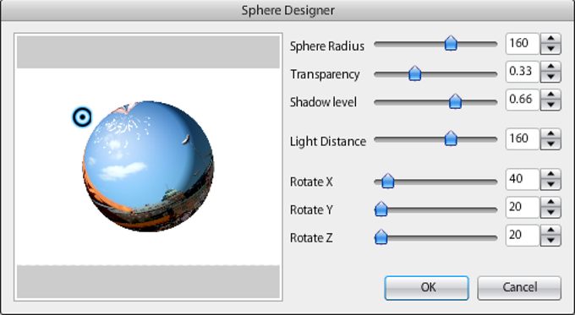Increase Rotate Y with the up arrow

tap(550, 202)
